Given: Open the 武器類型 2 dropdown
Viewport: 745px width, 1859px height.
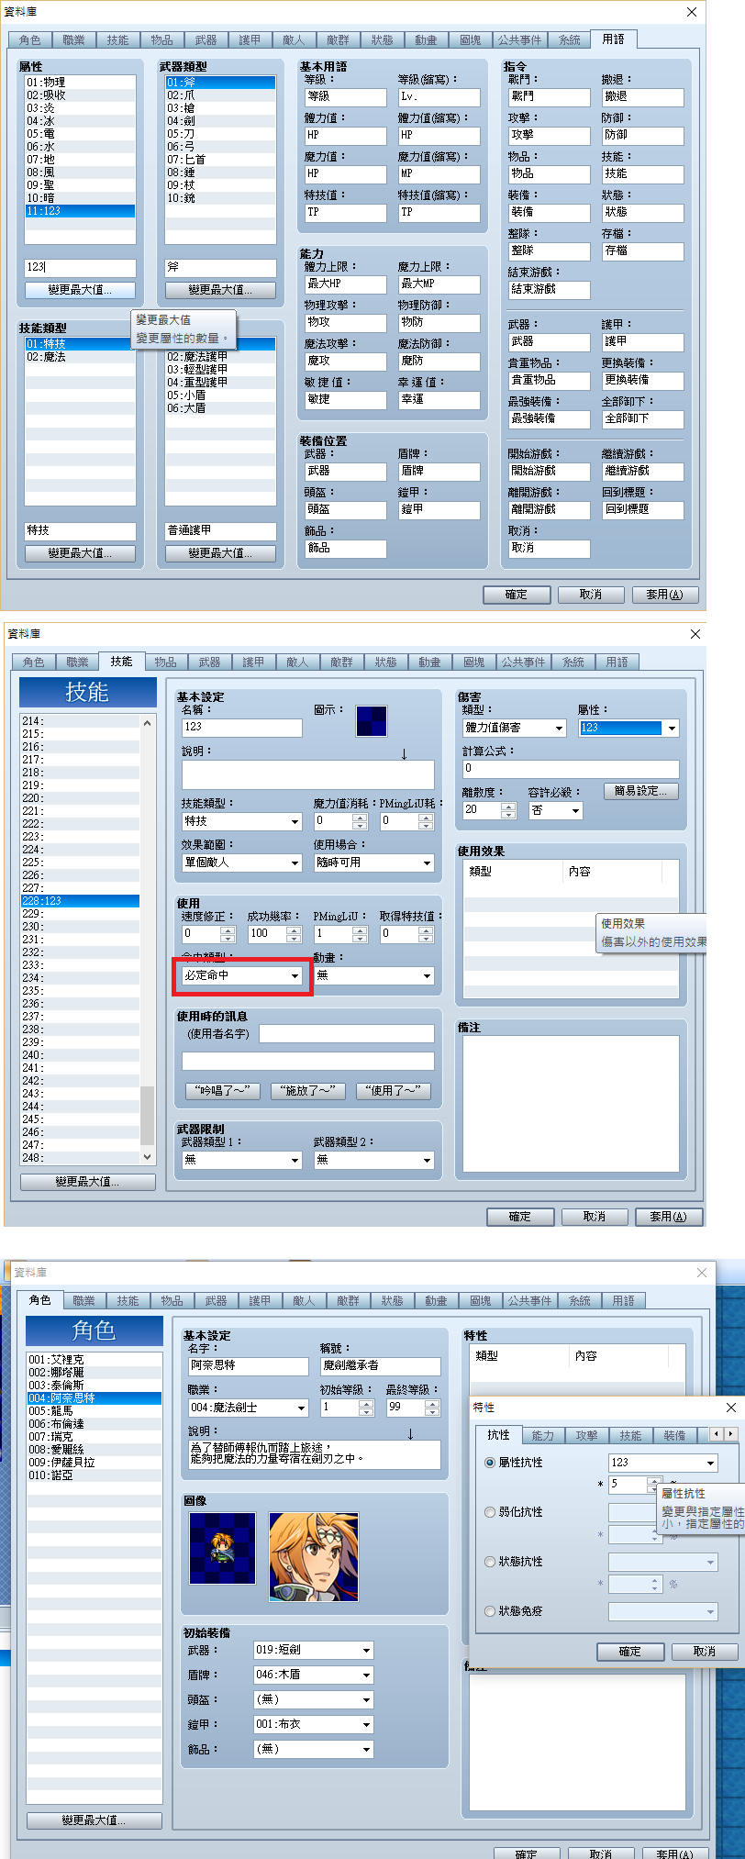Looking at the screenshot, I should tap(374, 1160).
